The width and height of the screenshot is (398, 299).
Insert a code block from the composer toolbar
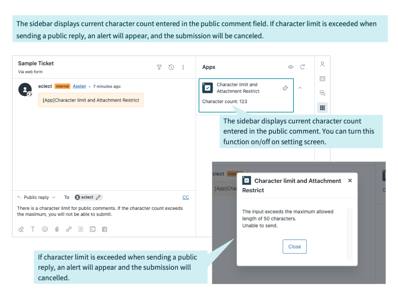[93, 229]
